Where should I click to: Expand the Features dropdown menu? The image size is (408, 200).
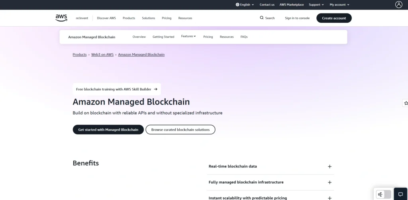click(x=188, y=36)
